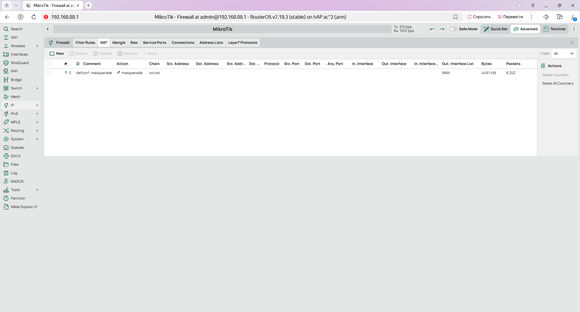
Task: Open browser tab list dropdown
Action: 16,5
